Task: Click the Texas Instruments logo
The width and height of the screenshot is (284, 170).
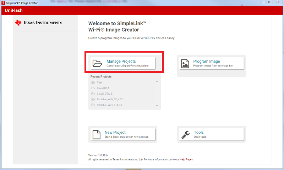Action: click(x=38, y=23)
